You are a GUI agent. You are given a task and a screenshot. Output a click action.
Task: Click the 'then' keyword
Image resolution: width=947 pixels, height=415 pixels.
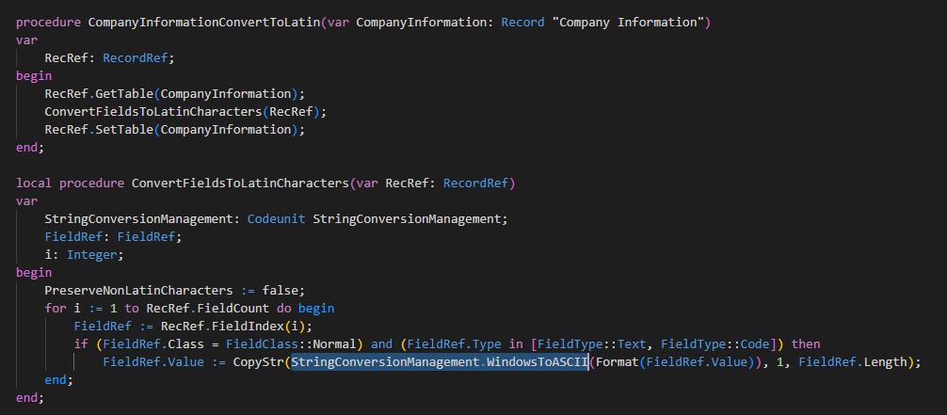pos(807,344)
